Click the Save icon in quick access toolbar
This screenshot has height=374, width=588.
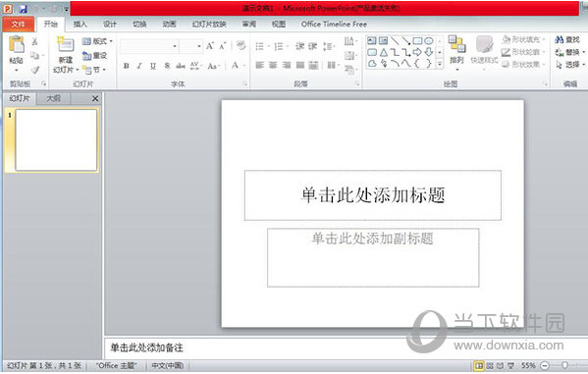pyautogui.click(x=23, y=8)
